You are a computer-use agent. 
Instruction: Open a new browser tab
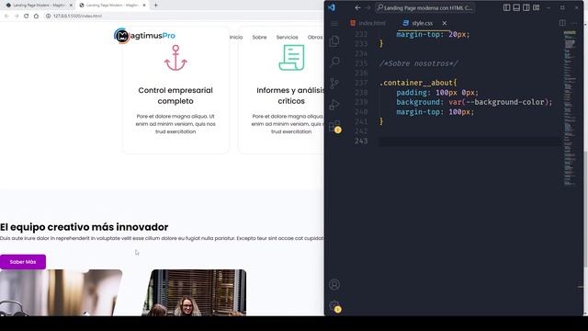155,6
